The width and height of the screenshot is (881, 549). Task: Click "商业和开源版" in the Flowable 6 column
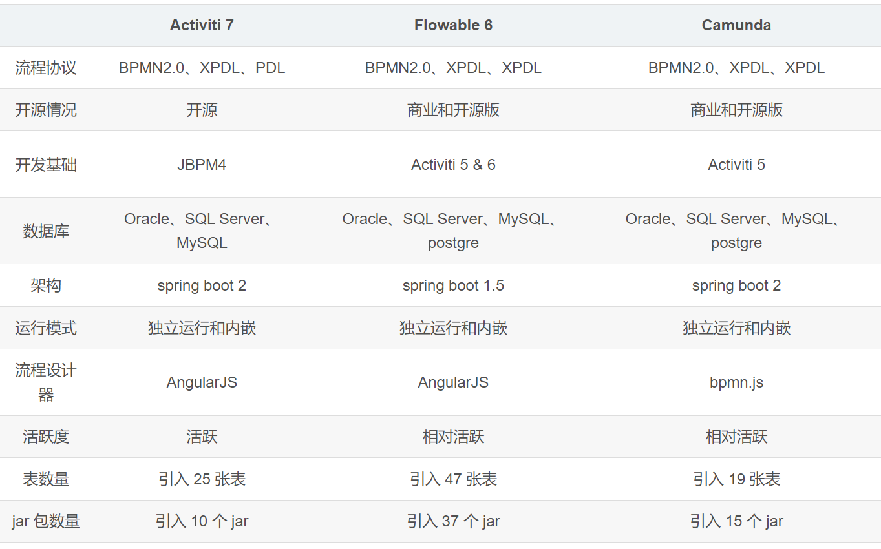click(x=453, y=110)
